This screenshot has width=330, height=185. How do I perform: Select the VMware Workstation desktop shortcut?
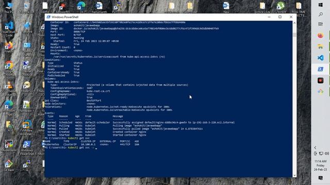point(27,127)
